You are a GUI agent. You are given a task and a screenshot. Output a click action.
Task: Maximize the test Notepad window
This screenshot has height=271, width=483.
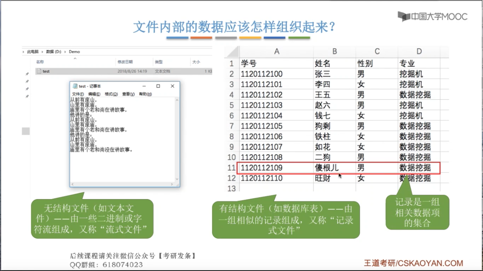[x=158, y=86]
